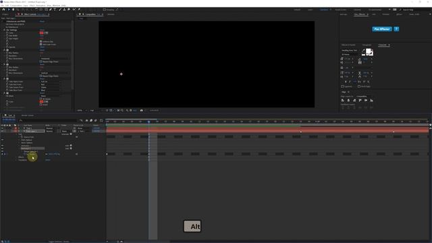Image resolution: width=432 pixels, height=243 pixels.
Task: Toggle All Caps in the Character panel
Action: coord(354,82)
